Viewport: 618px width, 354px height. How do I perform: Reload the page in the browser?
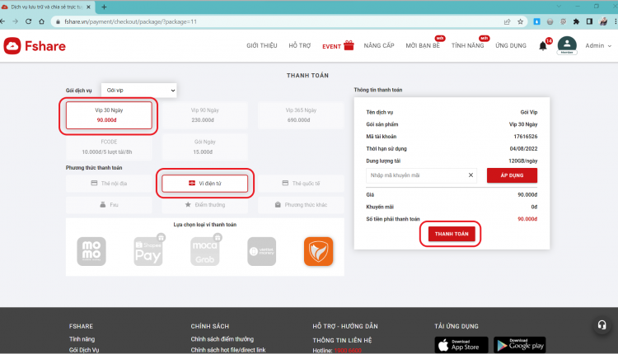point(28,21)
